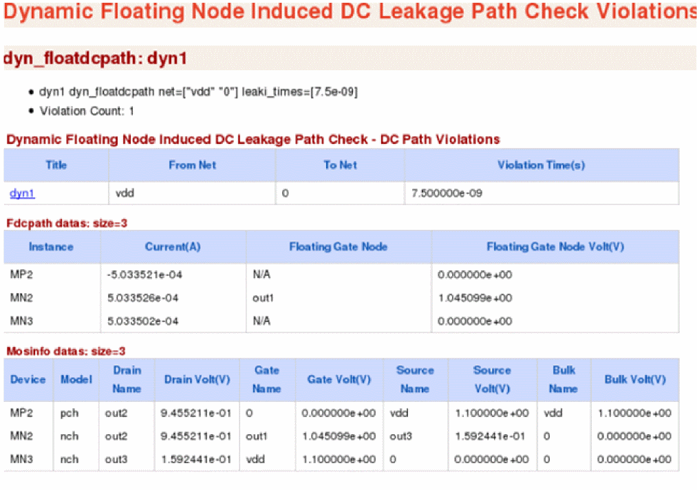Viewport: 697px width, 490px height.
Task: Click the dyn_floatdcpath: dyn1 section heading
Action: coord(96,59)
